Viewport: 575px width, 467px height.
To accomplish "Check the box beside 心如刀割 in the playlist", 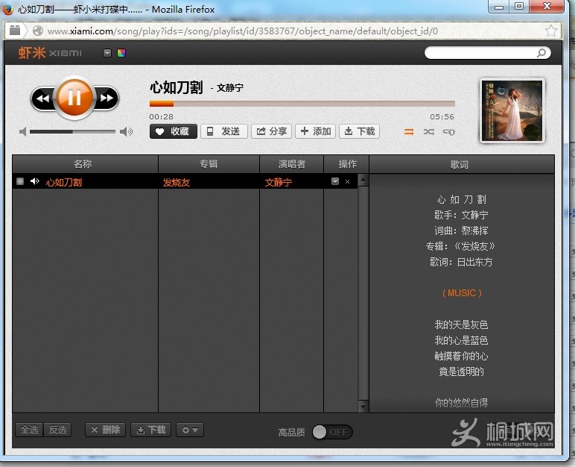I will click(20, 181).
